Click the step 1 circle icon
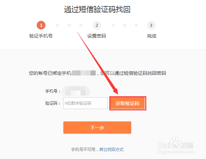The height and width of the screenshot is (159, 206). 41,25
